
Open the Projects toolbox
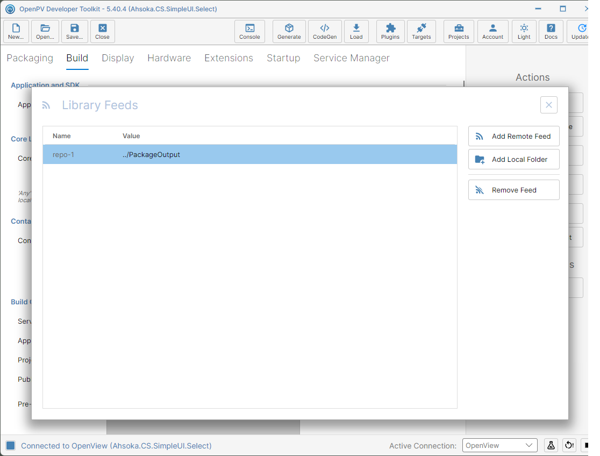coord(459,31)
